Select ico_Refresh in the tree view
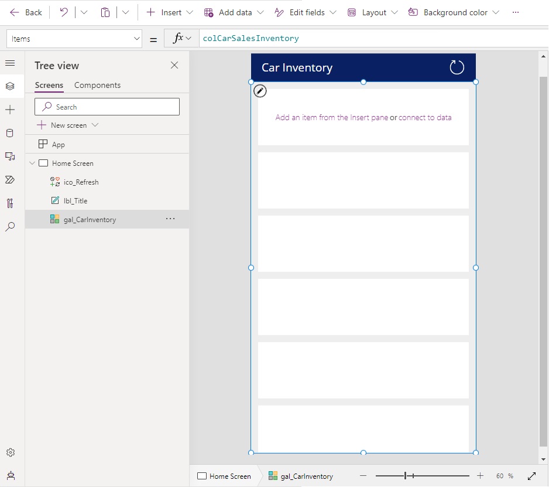The height and width of the screenshot is (487, 549). [x=107, y=182]
